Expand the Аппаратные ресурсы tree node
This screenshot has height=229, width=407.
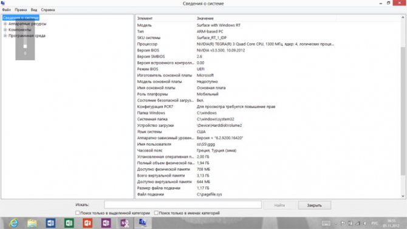click(5, 24)
